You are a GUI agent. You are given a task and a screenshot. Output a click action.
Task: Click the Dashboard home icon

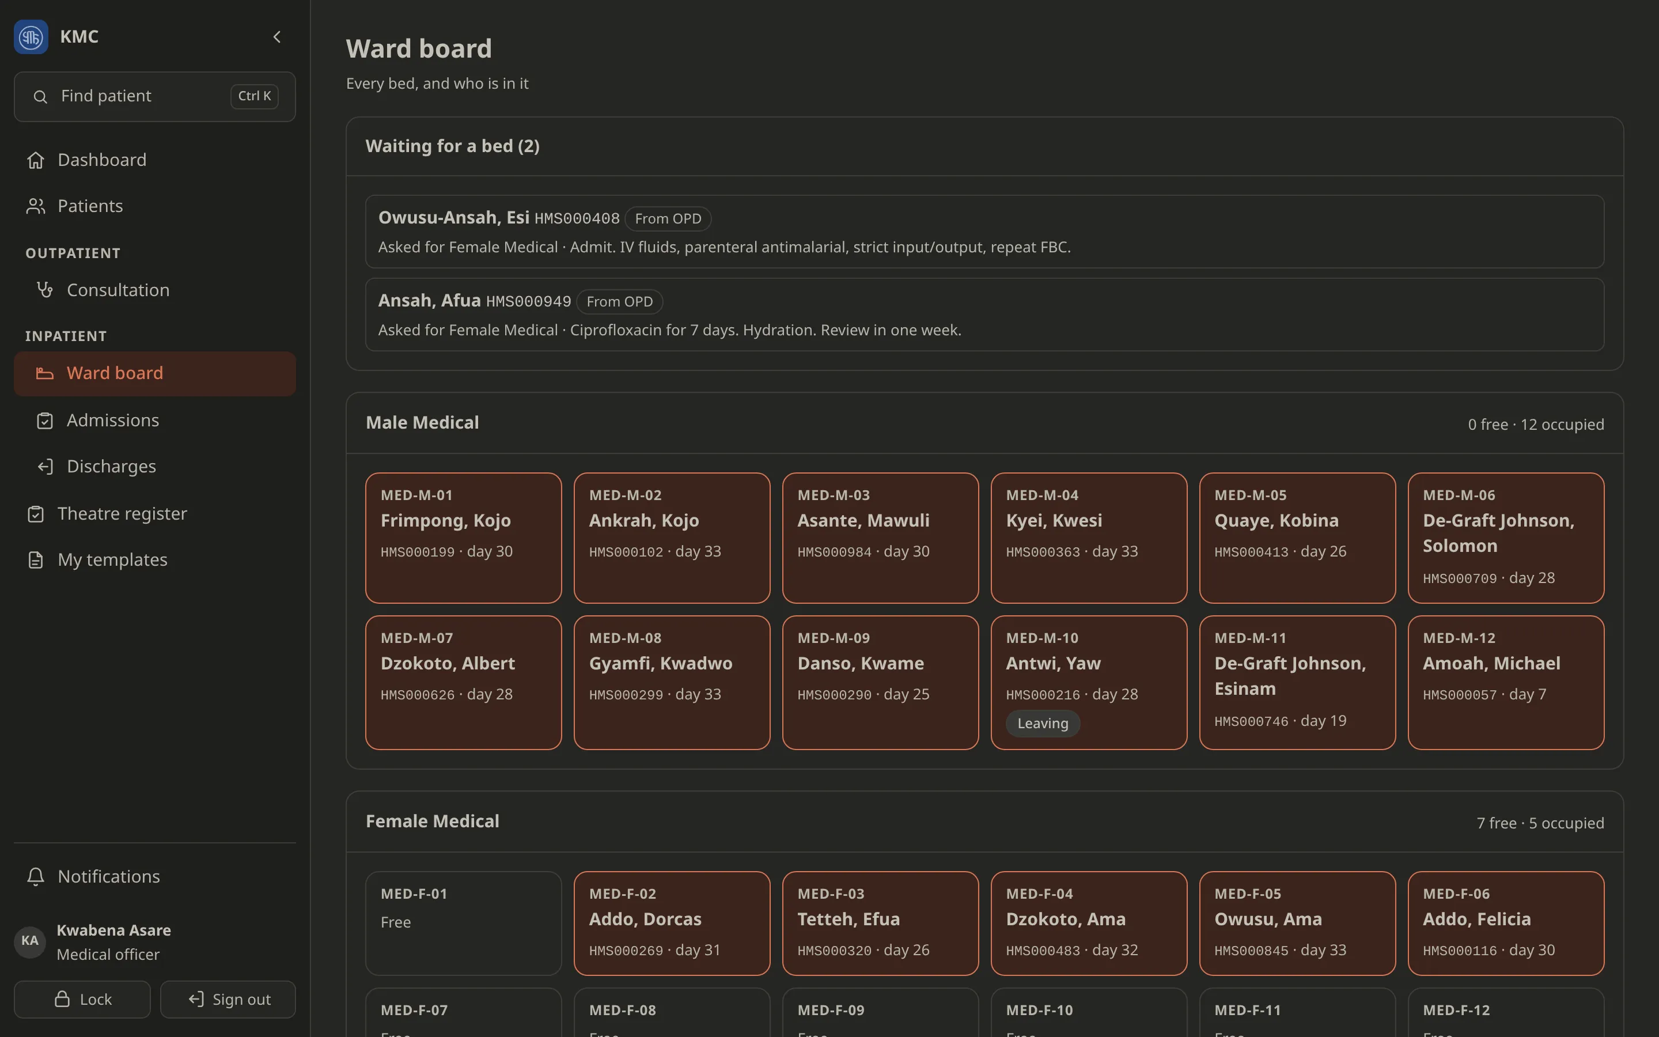36,160
